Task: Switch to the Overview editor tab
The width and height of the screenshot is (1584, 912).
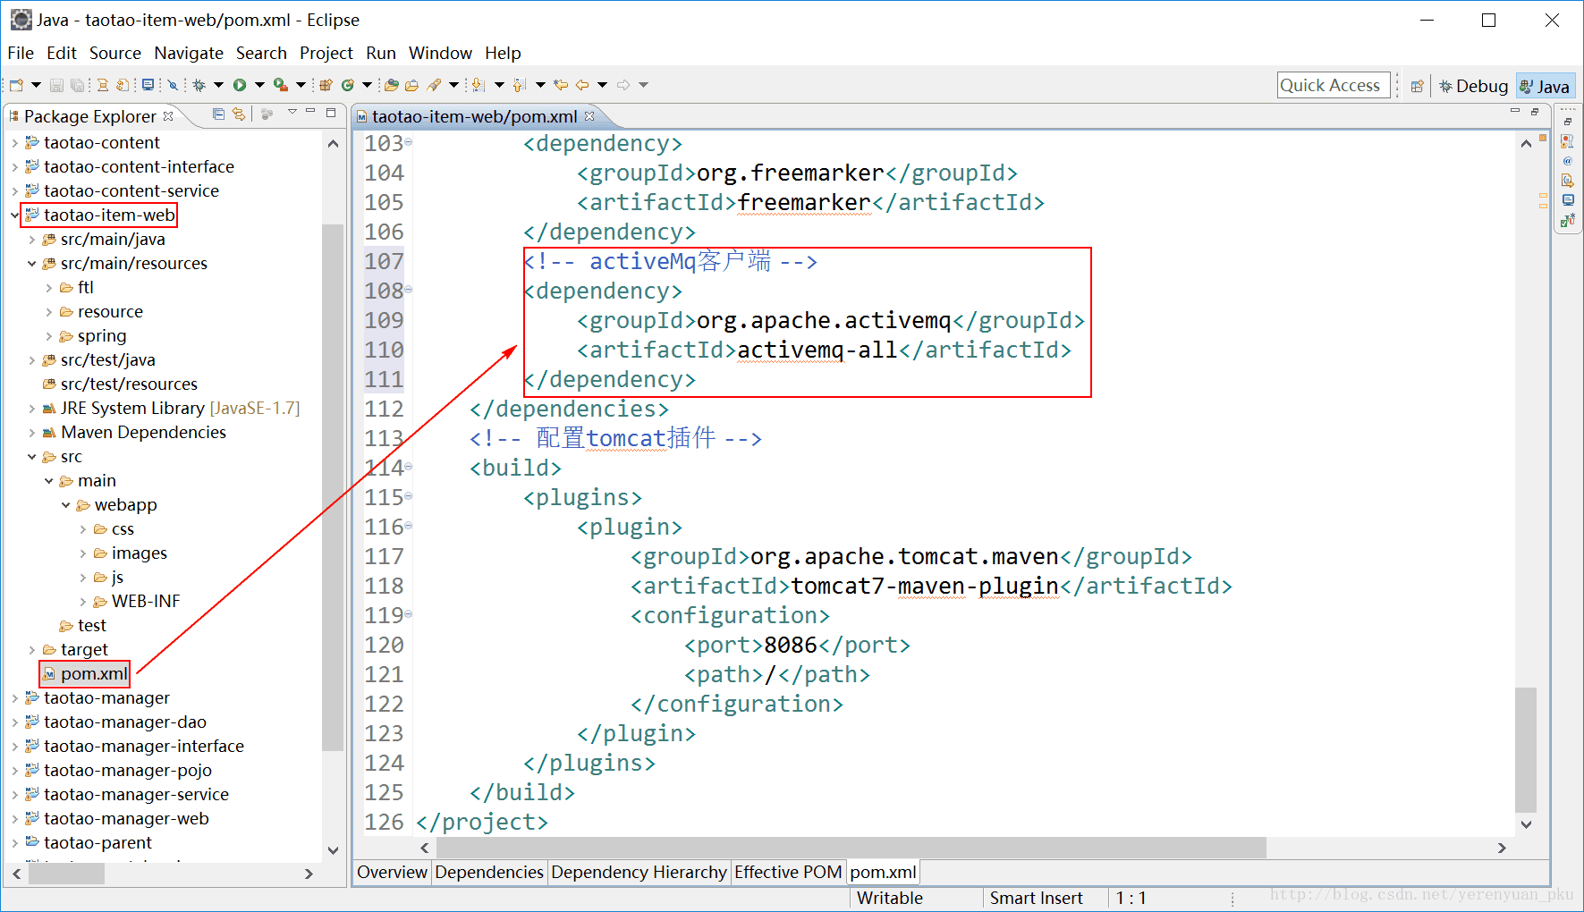Action: 392,872
